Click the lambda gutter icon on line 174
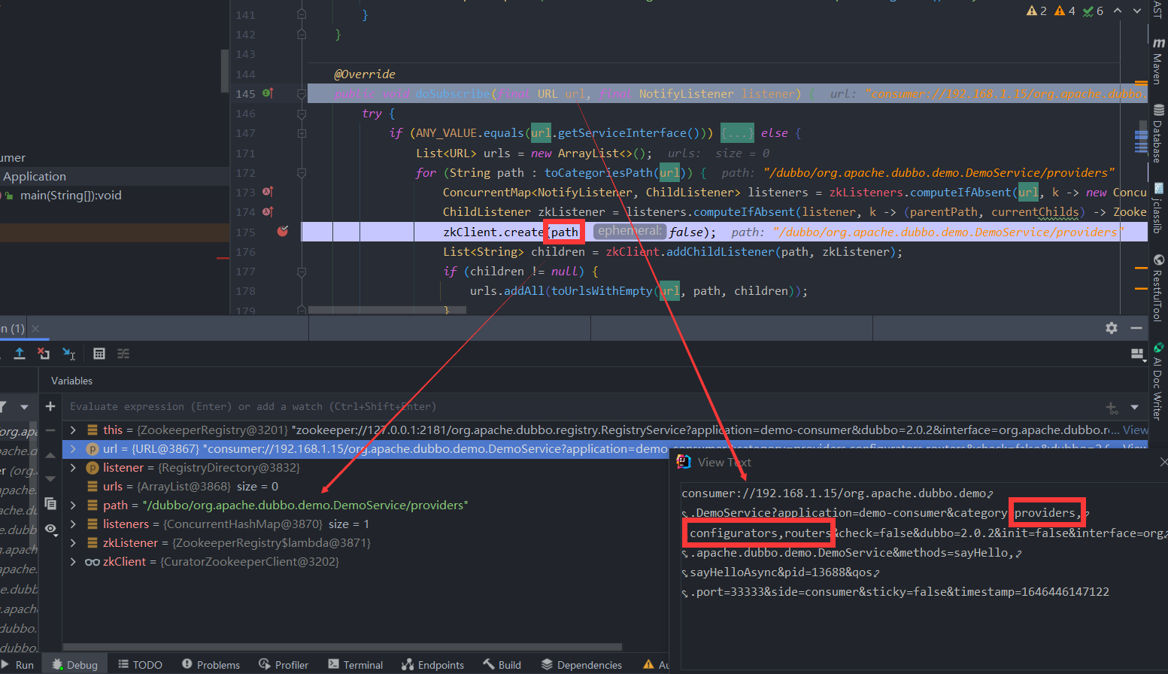 [268, 211]
